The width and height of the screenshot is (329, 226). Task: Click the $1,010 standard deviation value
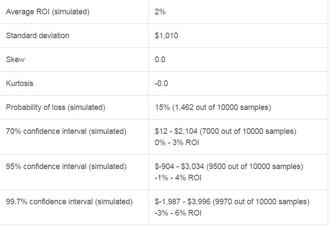coord(166,36)
